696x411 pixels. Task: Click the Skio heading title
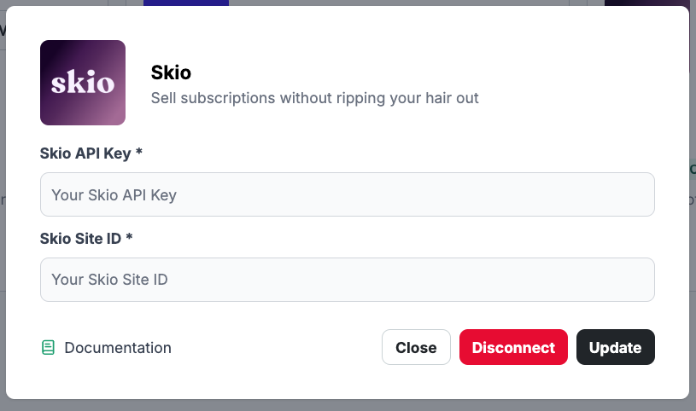[x=171, y=72]
